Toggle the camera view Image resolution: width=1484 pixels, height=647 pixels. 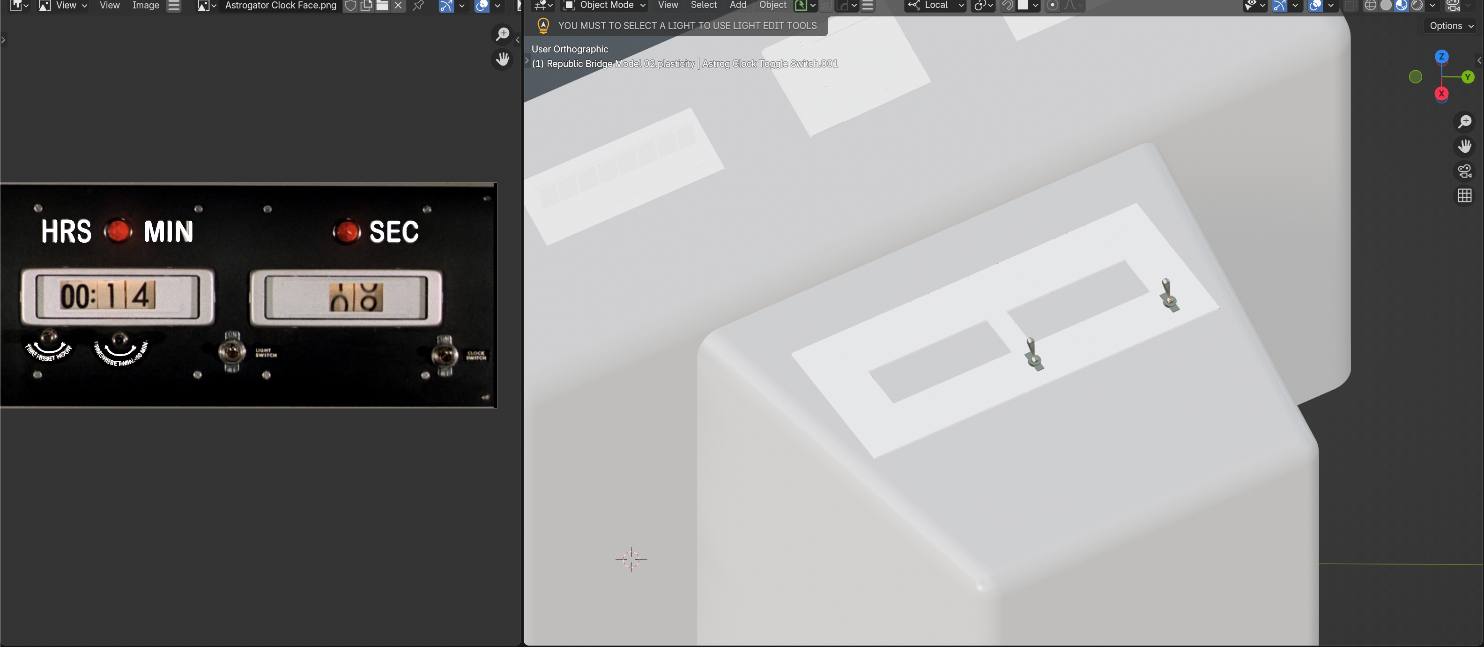coord(1464,171)
